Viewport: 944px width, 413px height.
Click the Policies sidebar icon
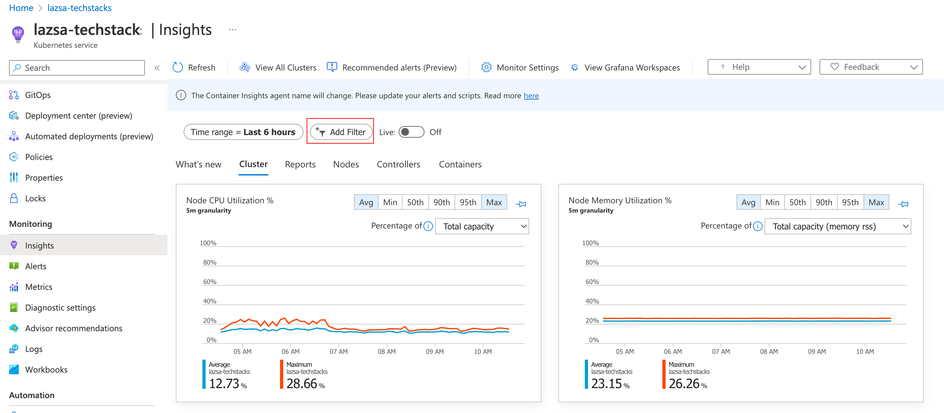coord(14,157)
